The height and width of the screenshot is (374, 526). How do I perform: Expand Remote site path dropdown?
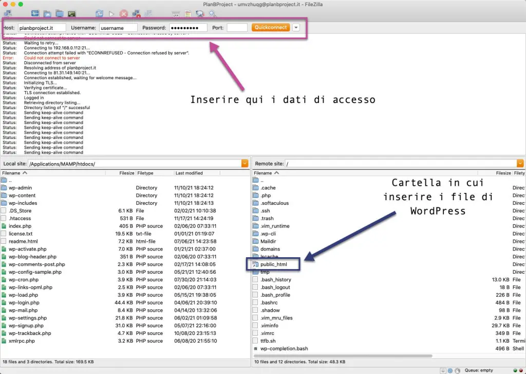coord(520,164)
